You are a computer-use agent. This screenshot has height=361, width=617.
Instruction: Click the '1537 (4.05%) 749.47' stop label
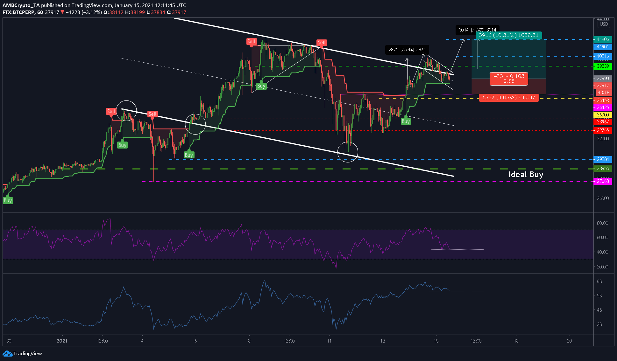(508, 98)
